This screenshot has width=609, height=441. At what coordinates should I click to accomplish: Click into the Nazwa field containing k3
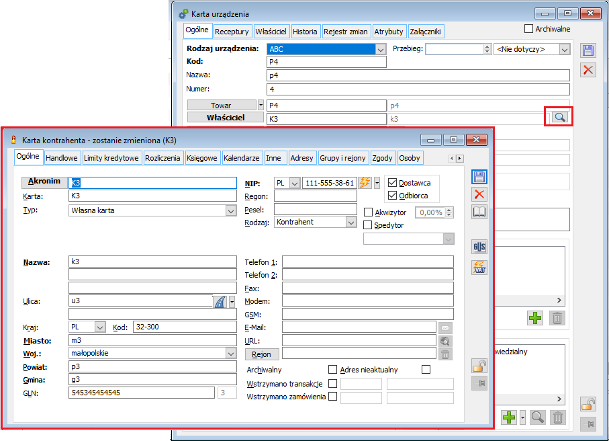point(152,262)
